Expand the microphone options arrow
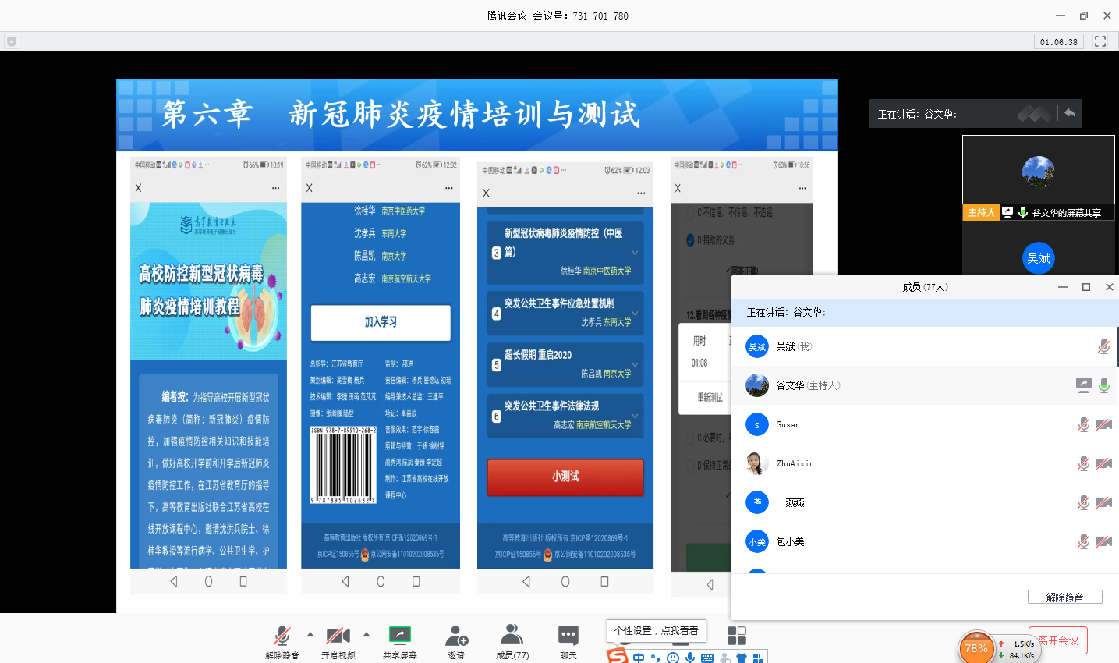 click(x=310, y=634)
